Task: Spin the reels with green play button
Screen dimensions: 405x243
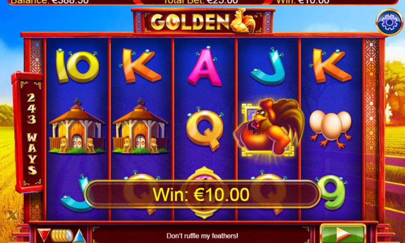Action: tap(343, 234)
